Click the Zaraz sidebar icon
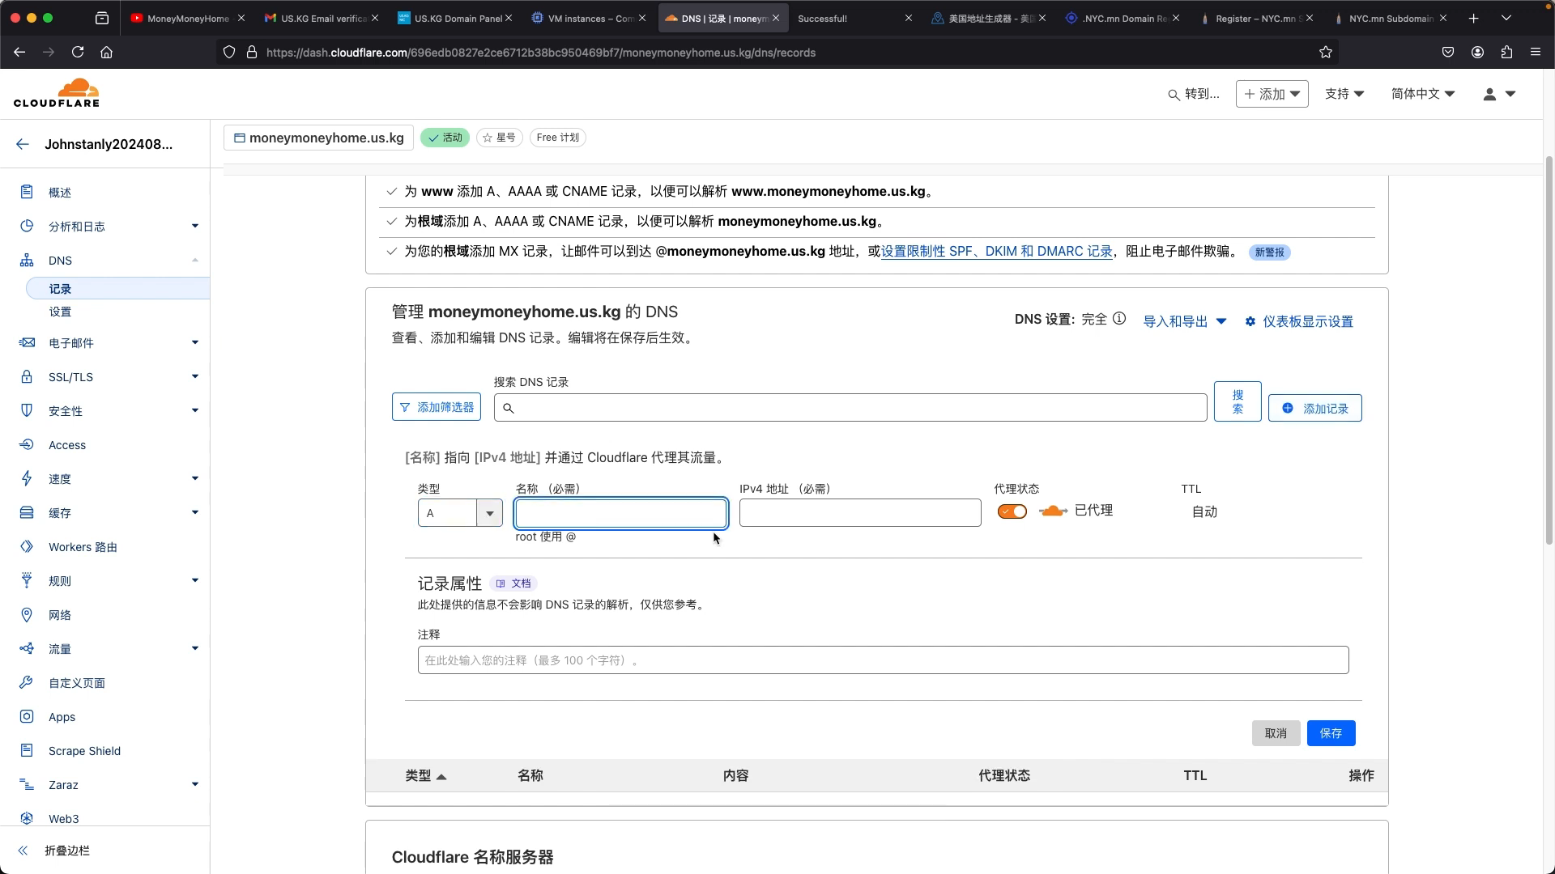This screenshot has height=874, width=1555. 27,784
